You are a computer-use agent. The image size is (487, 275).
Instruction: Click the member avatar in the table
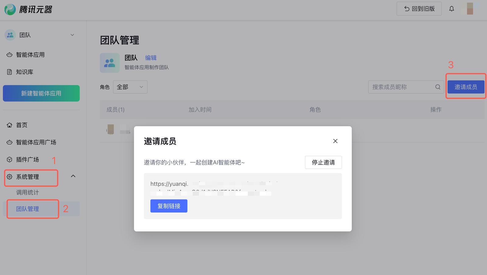[110, 129]
